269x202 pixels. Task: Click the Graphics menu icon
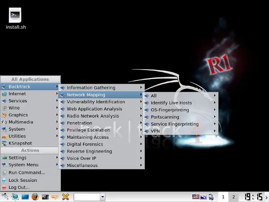pyautogui.click(x=4, y=115)
